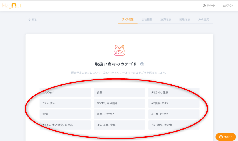Pick the AV機器、カメラ category
Image resolution: width=238 pixels, height=141 pixels.
tap(174, 103)
